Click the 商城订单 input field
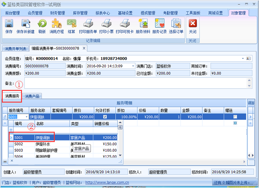259x188 pixels. coord(231,66)
